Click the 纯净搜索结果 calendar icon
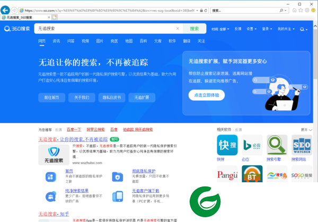The width and height of the screenshot is (318, 222). click(x=51, y=197)
